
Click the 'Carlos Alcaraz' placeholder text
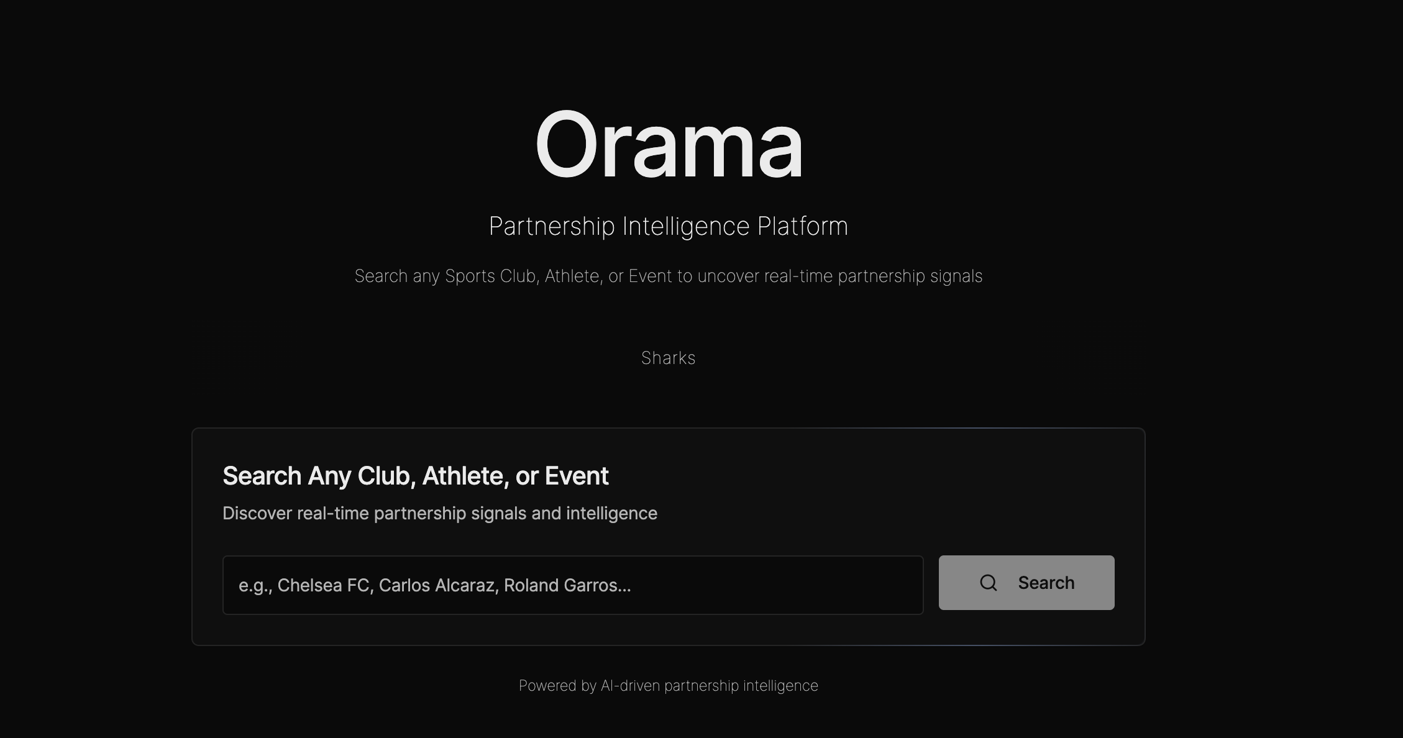tap(436, 585)
